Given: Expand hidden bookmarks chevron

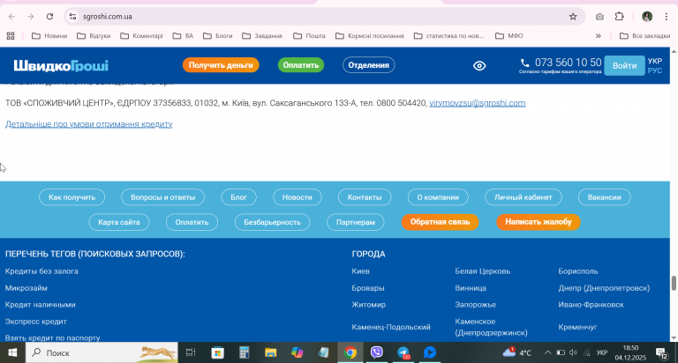Looking at the screenshot, I should tap(599, 36).
